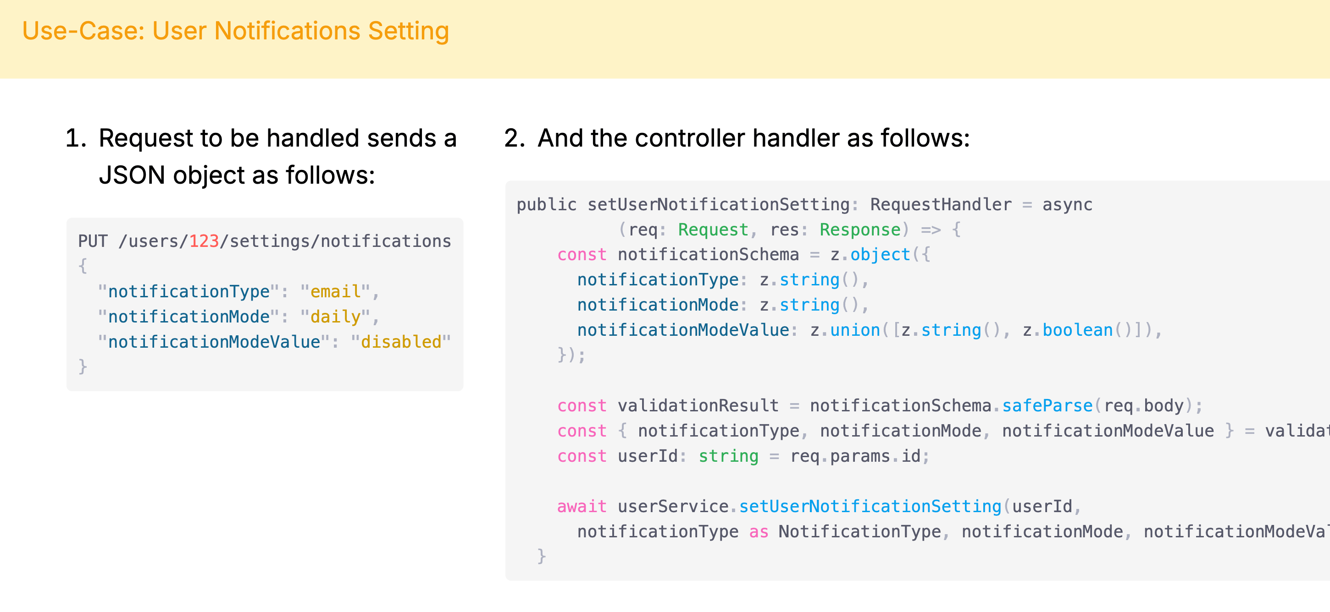
Task: Click 'z.object' in the schema definition
Action: (870, 255)
